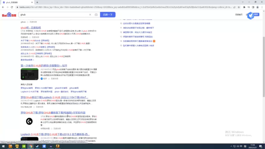Open the ghub吧 百度贴吧 result

(30, 27)
